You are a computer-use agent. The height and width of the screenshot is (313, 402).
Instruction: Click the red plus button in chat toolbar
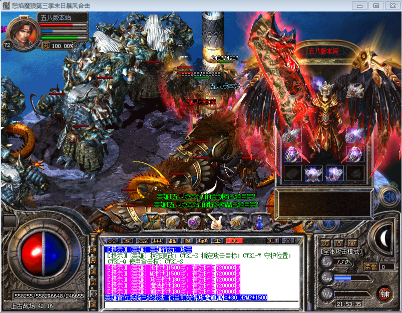(x=234, y=241)
